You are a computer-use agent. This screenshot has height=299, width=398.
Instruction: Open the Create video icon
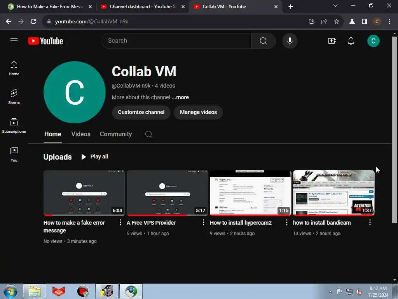coord(332,41)
